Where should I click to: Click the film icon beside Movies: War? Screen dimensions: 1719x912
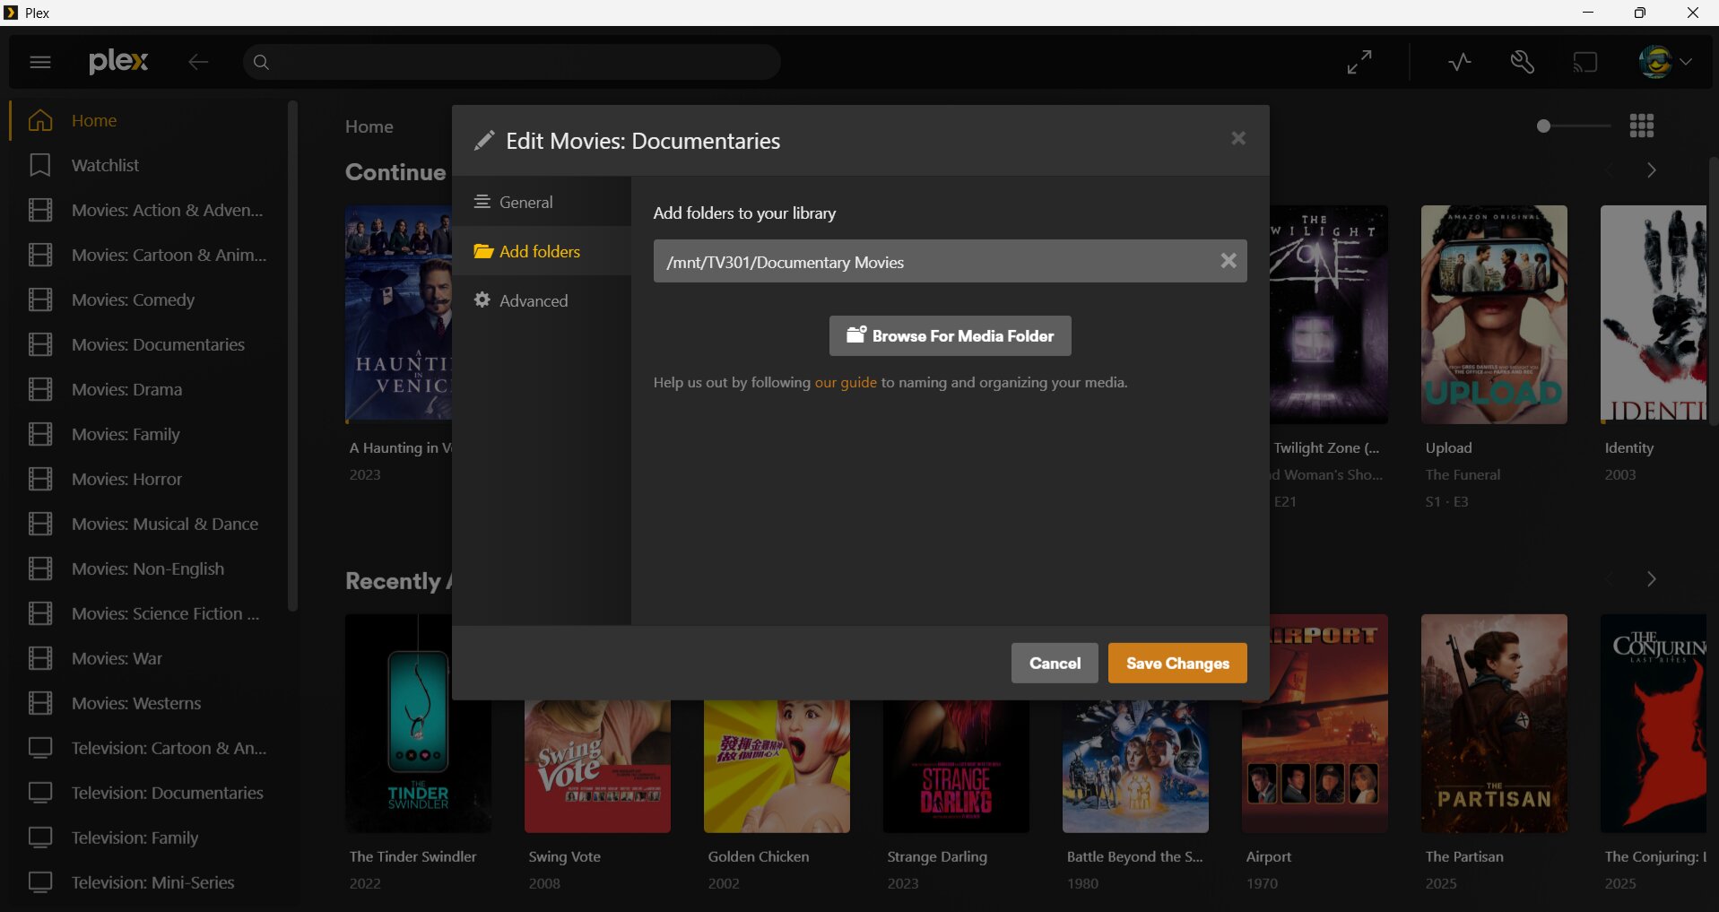(x=40, y=658)
